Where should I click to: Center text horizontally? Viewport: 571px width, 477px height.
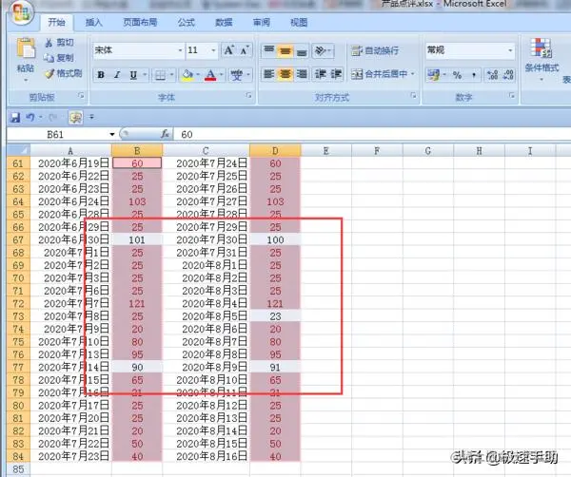point(285,74)
